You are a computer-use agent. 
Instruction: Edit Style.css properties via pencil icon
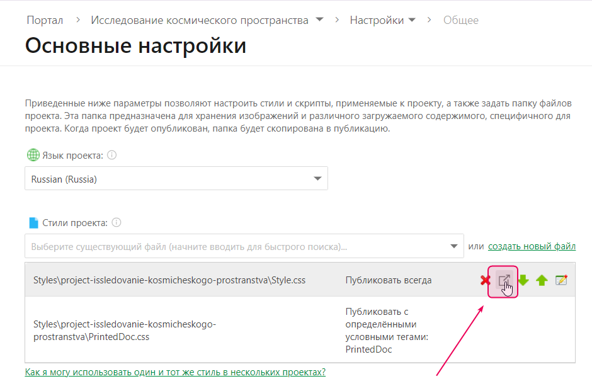click(562, 280)
